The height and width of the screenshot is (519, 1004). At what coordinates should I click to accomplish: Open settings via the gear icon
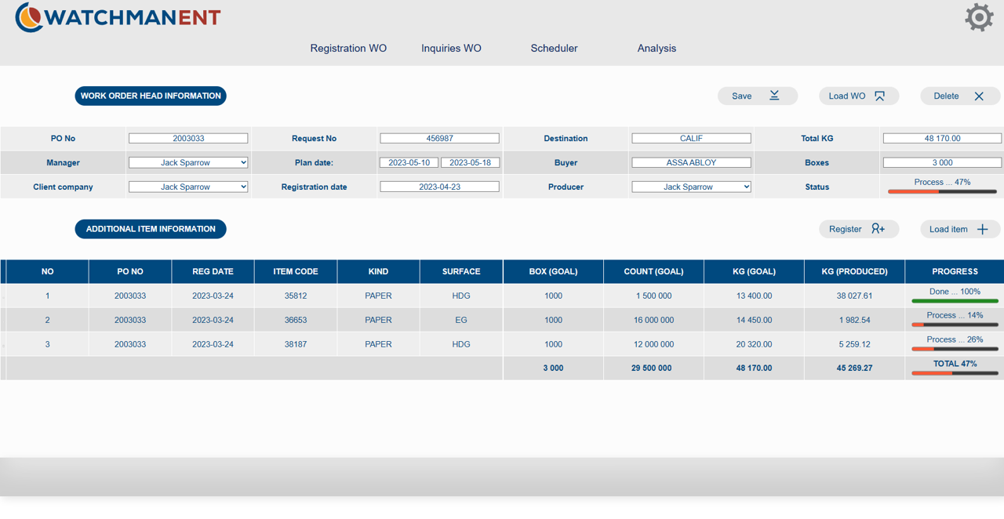[x=979, y=17]
